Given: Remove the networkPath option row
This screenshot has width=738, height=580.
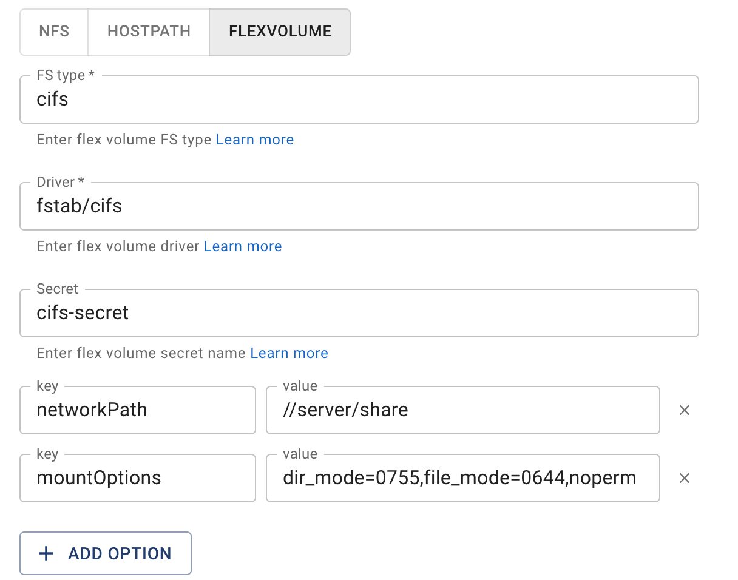Looking at the screenshot, I should [684, 410].
